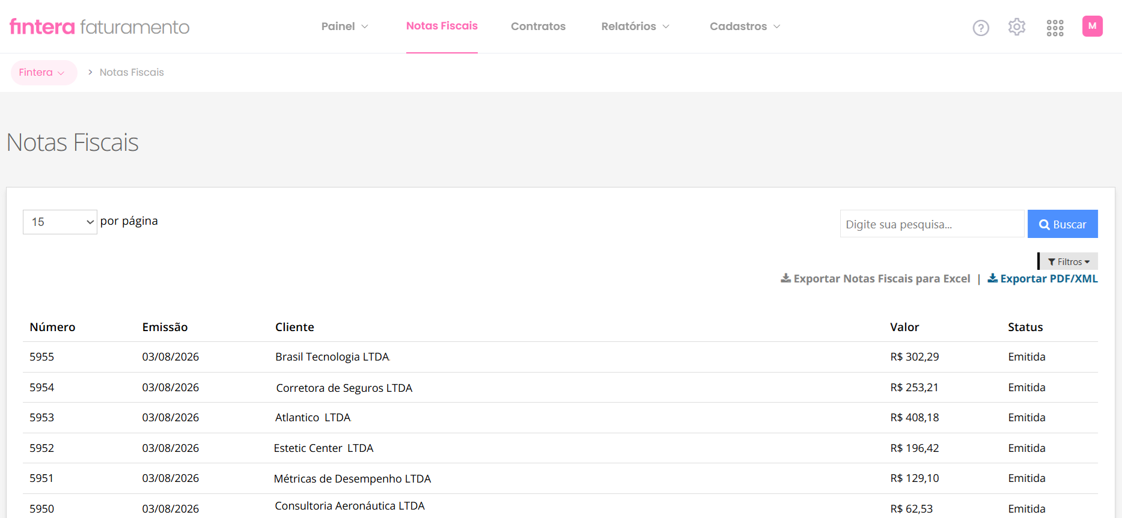Open the per-page count dropdown showing 15
1122x518 pixels.
60,222
